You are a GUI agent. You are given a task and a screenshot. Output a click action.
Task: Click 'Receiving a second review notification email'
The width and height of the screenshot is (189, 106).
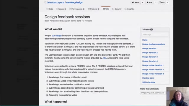pos(69,85)
